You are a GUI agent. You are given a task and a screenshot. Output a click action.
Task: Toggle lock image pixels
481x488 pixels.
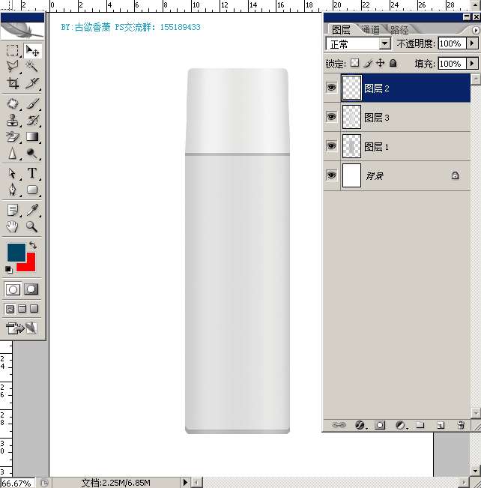[367, 63]
